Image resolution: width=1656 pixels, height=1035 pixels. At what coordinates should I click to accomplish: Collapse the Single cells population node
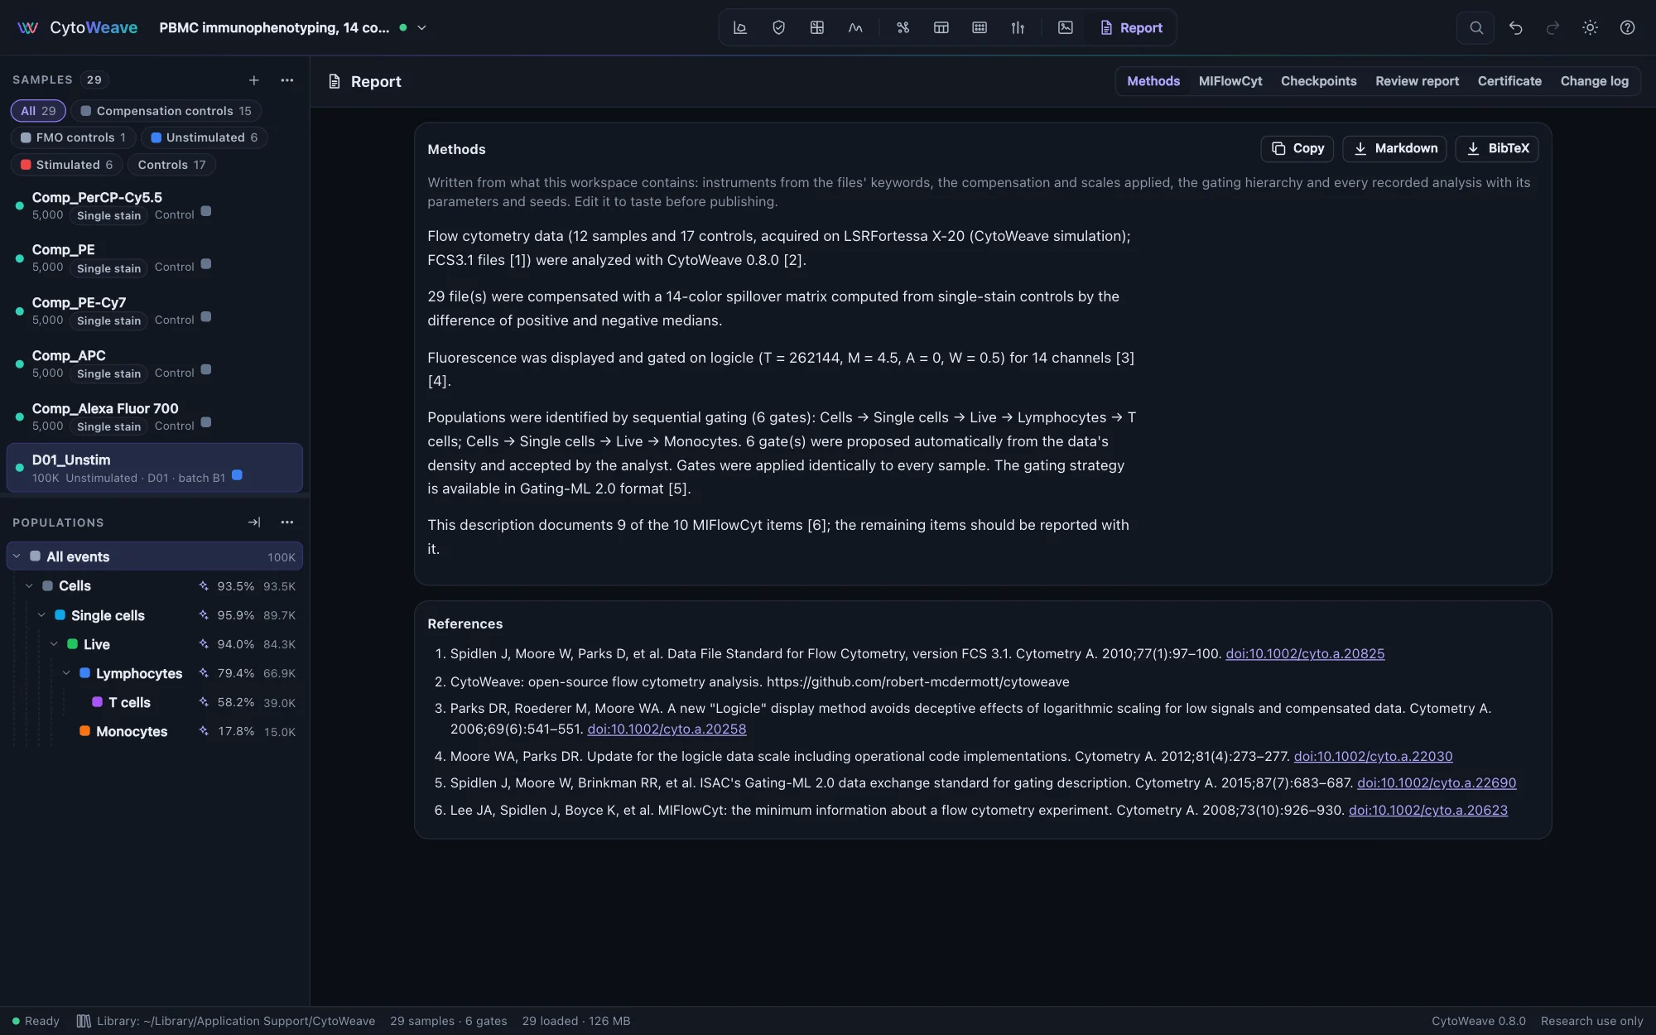[41, 615]
